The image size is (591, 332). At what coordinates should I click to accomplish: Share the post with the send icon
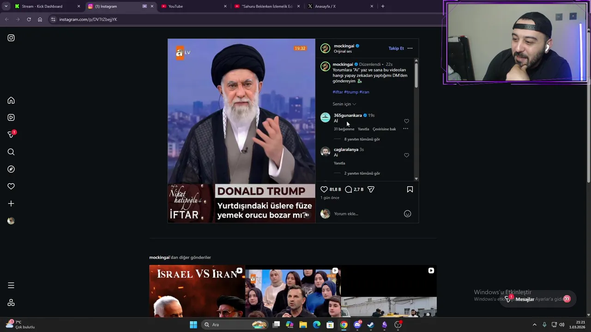pos(371,189)
